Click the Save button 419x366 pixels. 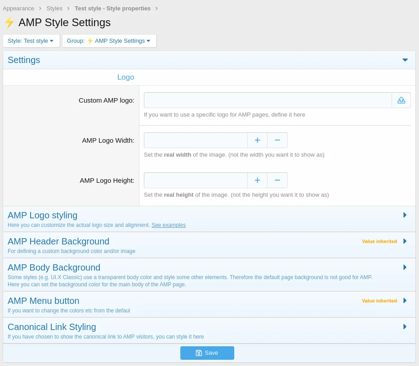[x=207, y=353]
